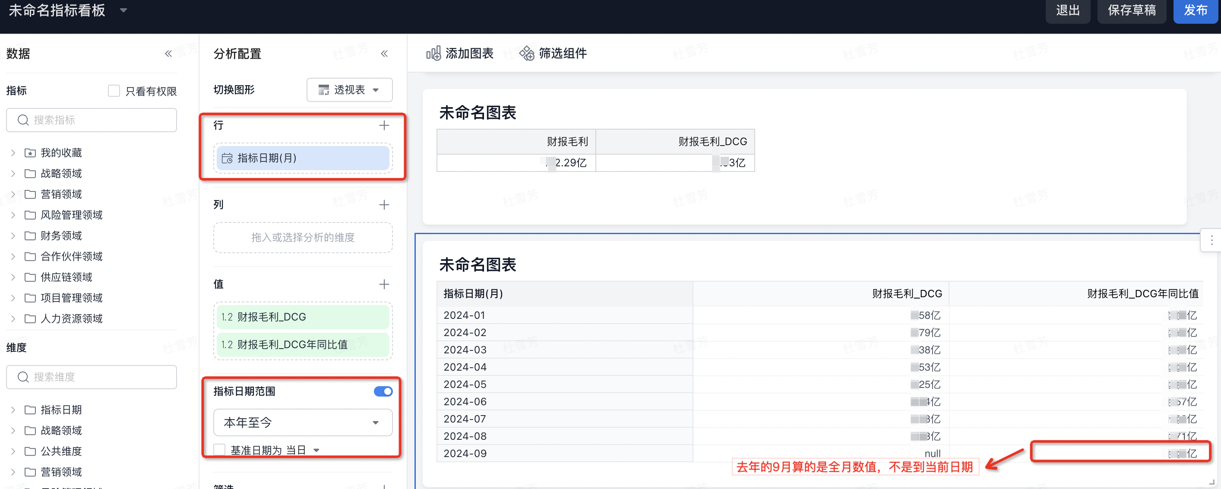Open dashboard title dropdown arrow

click(123, 10)
